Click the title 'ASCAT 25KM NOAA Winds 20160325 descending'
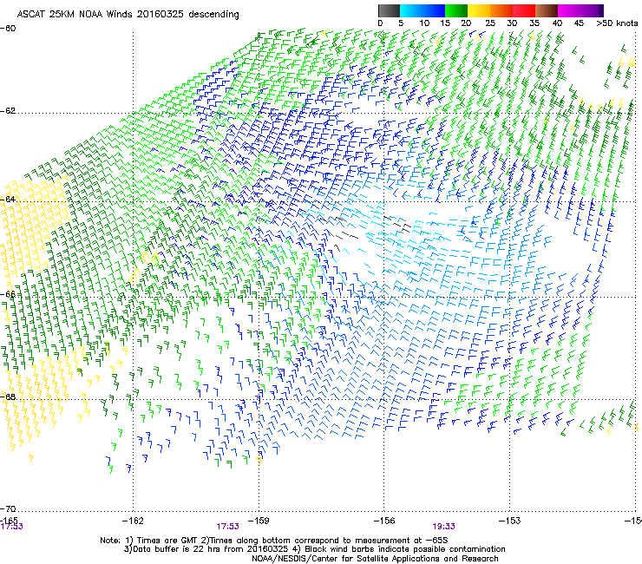This screenshot has width=642, height=564. click(128, 14)
